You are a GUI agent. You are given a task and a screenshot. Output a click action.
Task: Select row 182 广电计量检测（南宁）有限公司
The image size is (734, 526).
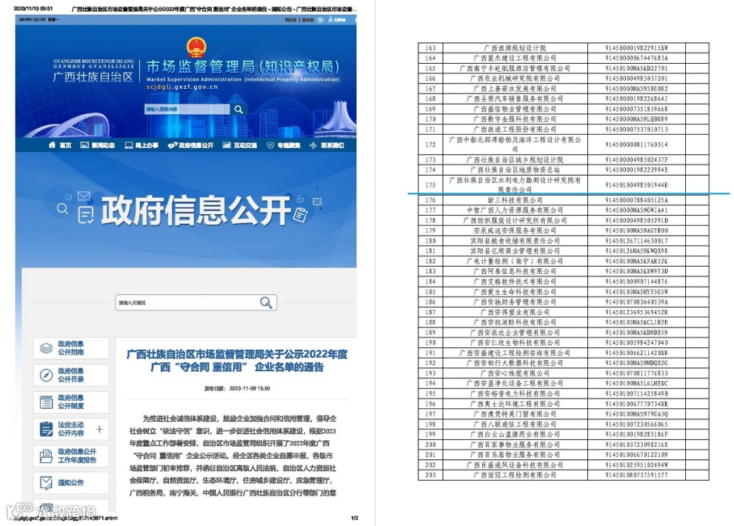point(563,261)
